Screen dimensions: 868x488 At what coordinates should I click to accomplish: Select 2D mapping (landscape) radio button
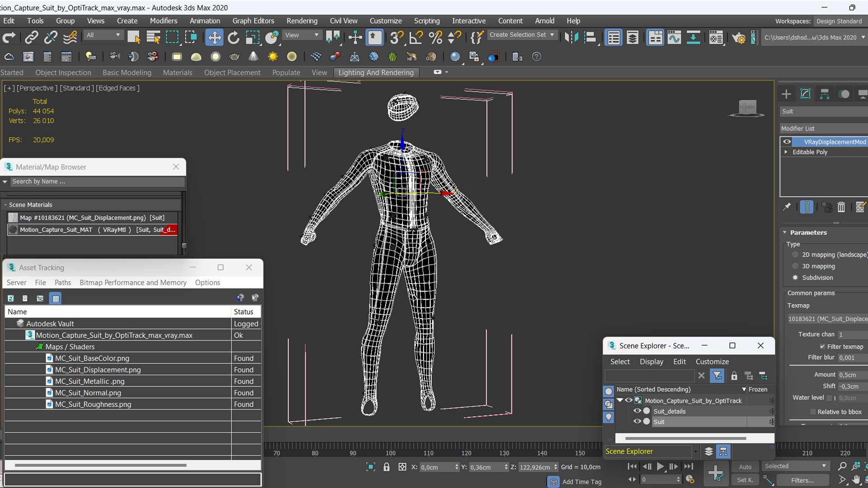pyautogui.click(x=795, y=254)
